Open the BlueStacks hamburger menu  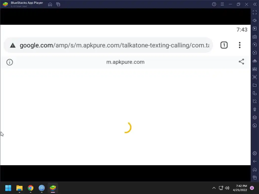[222, 4]
